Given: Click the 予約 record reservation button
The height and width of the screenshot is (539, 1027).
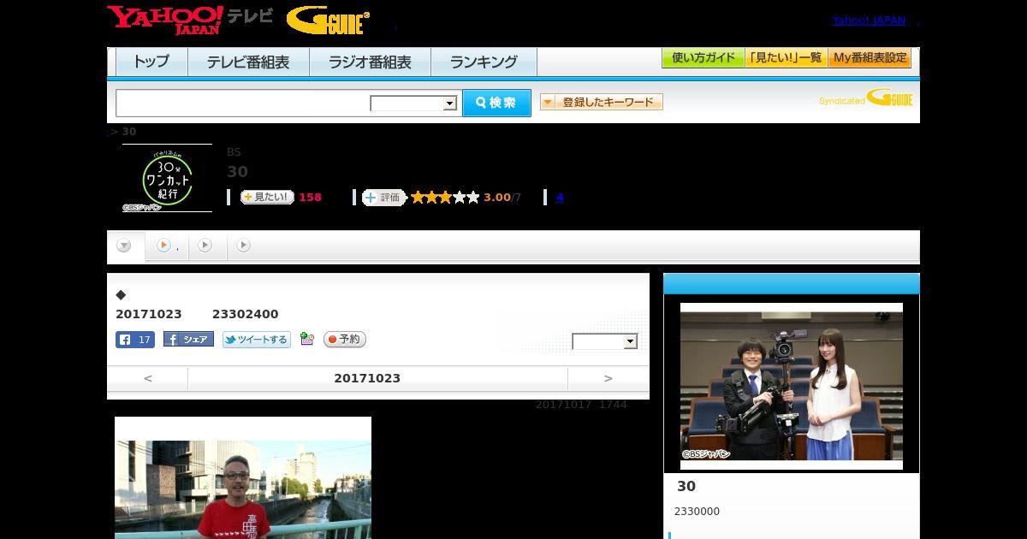Looking at the screenshot, I should 345,340.
